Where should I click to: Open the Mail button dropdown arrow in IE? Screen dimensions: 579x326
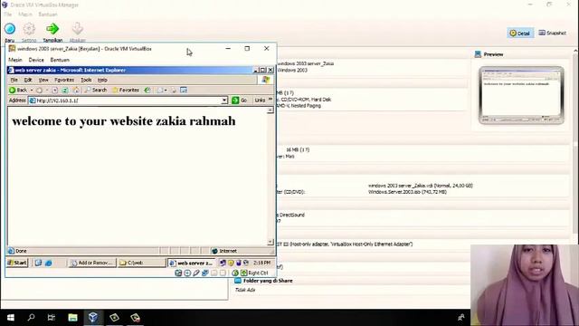point(166,90)
